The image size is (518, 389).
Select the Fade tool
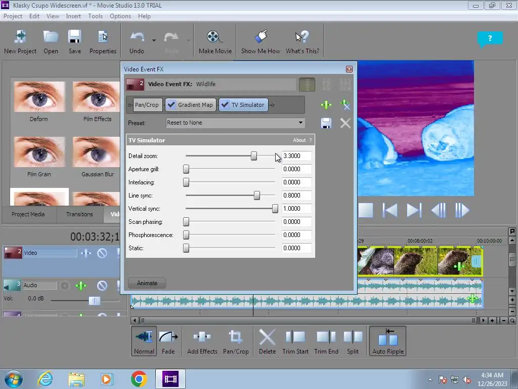coord(168,341)
